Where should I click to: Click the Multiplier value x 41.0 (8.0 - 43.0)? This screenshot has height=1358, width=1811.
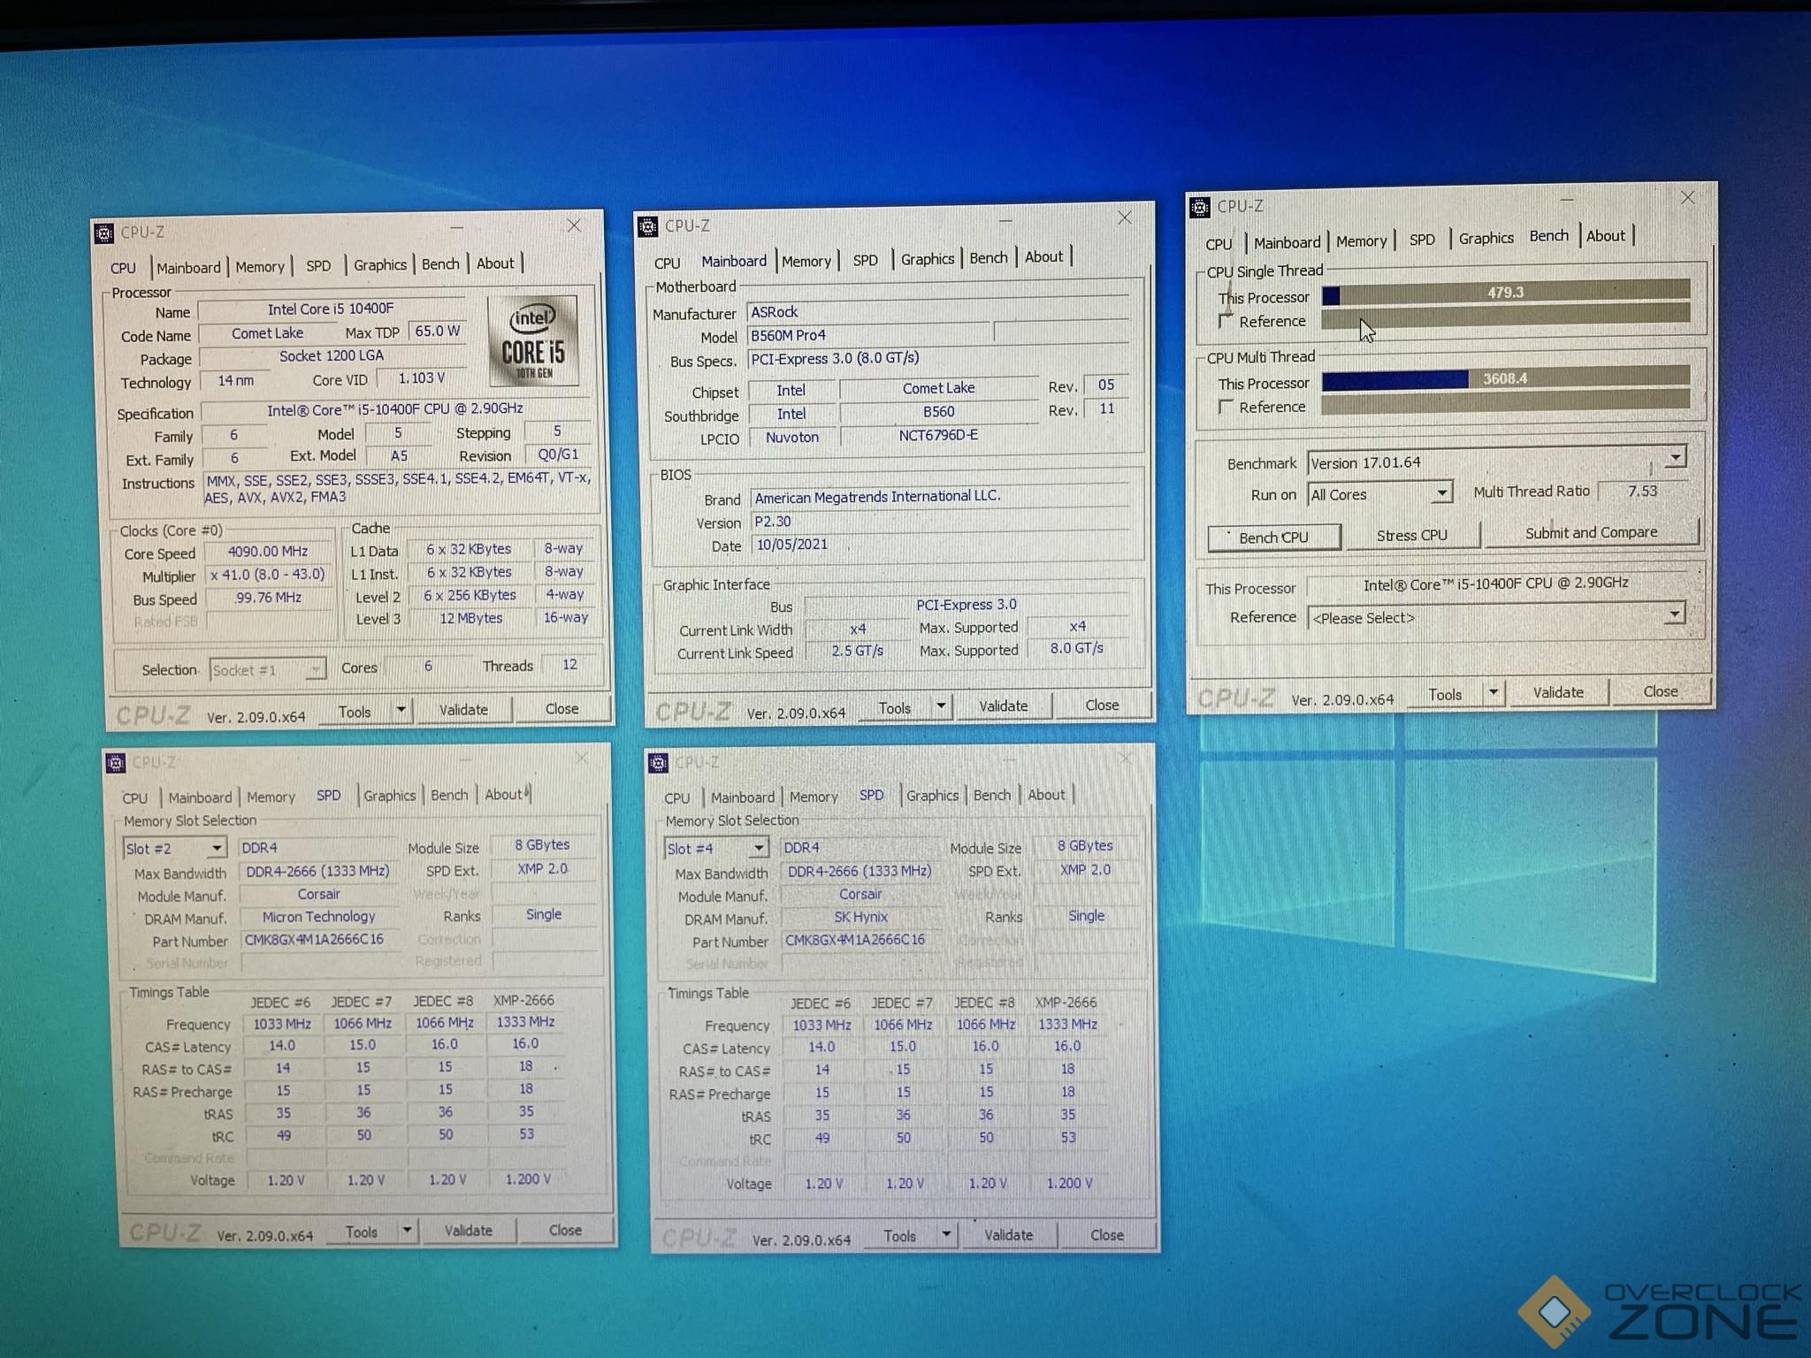[x=268, y=575]
